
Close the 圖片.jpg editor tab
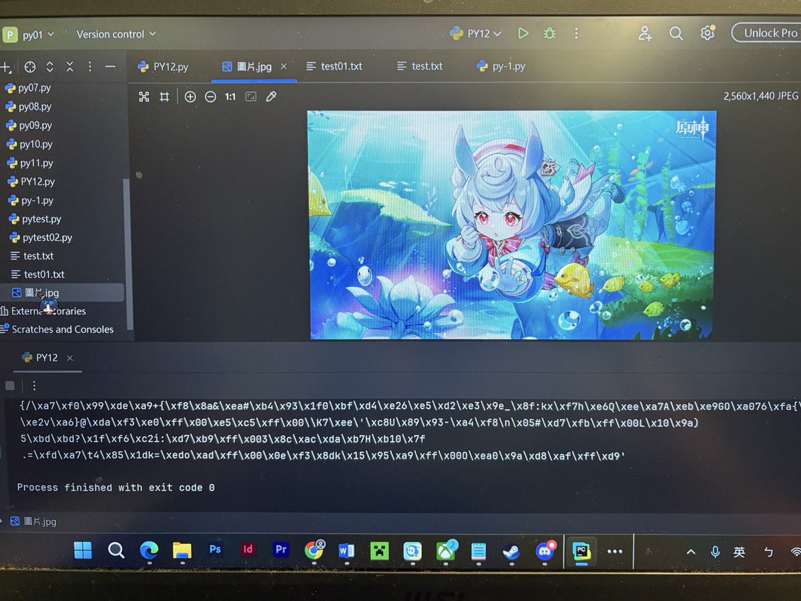click(284, 67)
